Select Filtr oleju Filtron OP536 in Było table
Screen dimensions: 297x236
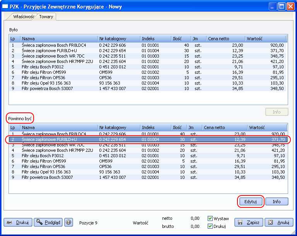pos(148,78)
